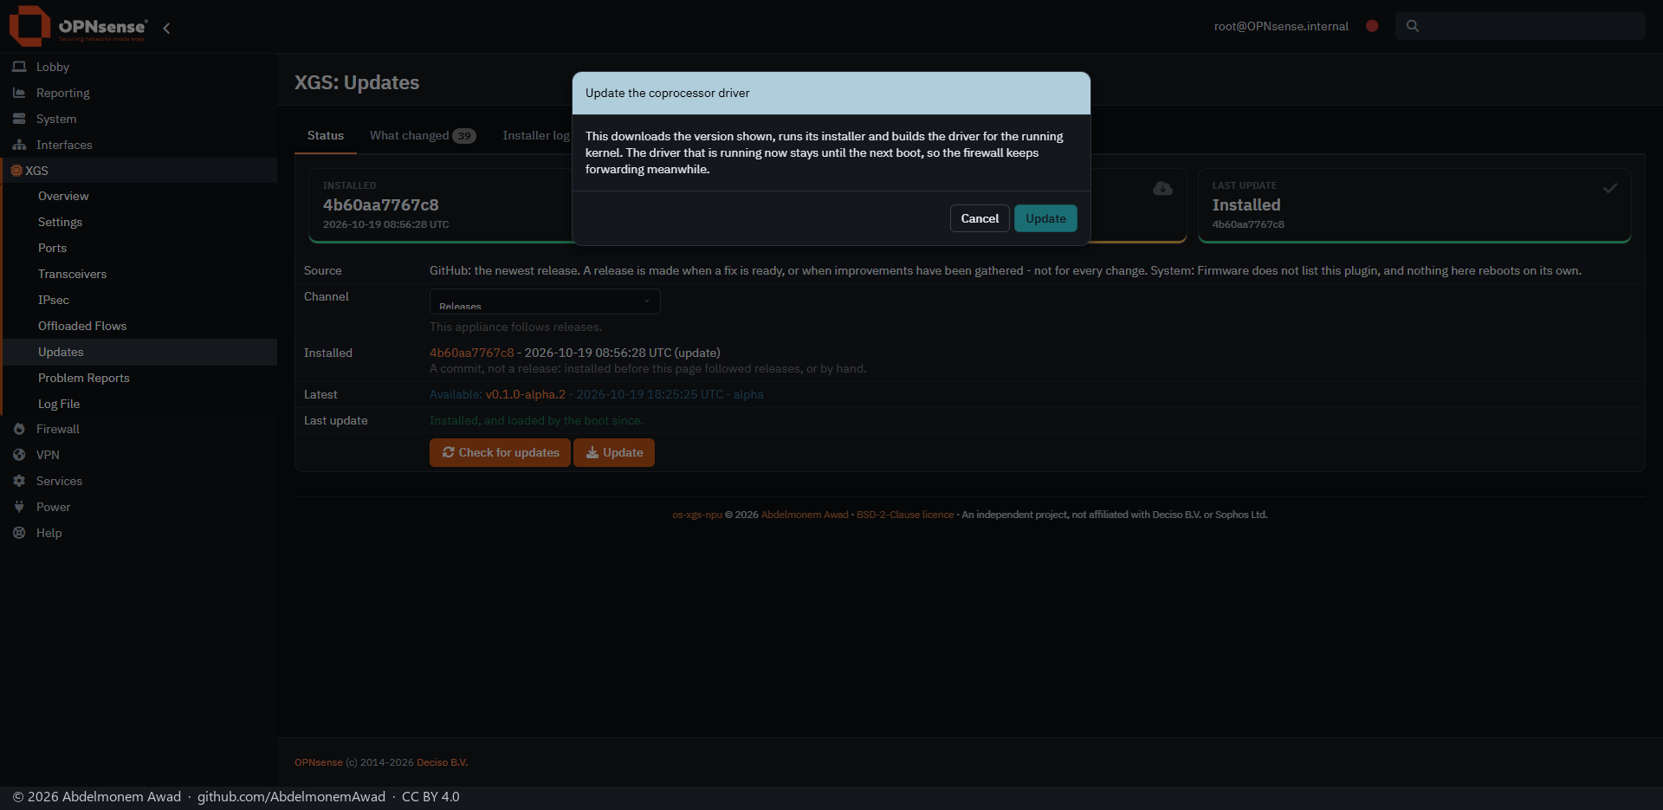This screenshot has width=1663, height=810.
Task: Click the v0.1.0-alpha.2 release link
Action: click(x=526, y=394)
